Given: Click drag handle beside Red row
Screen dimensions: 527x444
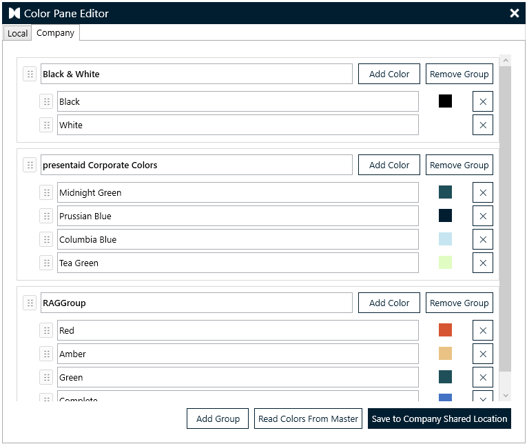Looking at the screenshot, I should [46, 330].
